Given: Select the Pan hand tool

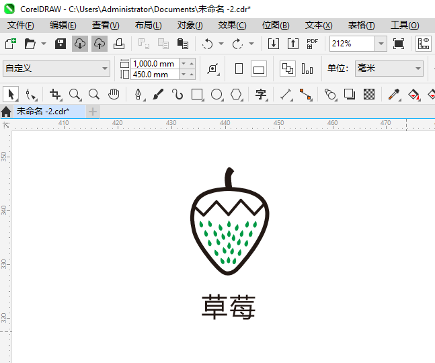Looking at the screenshot, I should point(114,95).
